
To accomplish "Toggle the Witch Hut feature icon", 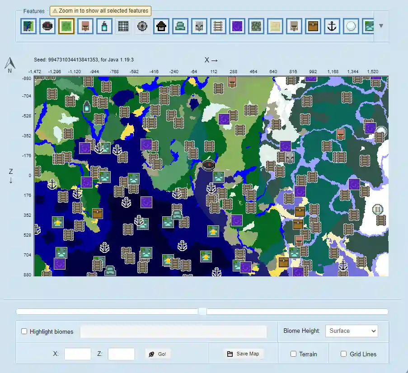I will (161, 26).
